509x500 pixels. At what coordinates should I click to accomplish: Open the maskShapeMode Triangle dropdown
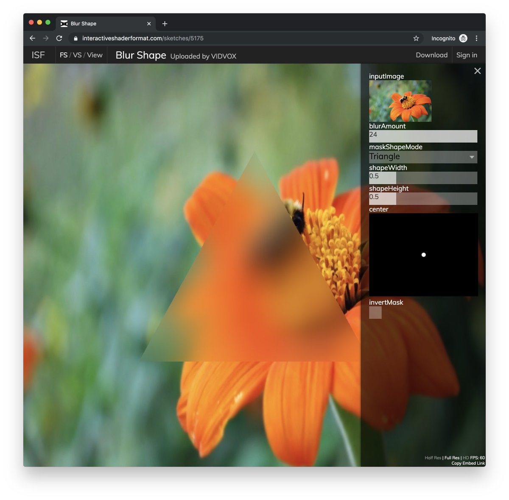click(423, 157)
